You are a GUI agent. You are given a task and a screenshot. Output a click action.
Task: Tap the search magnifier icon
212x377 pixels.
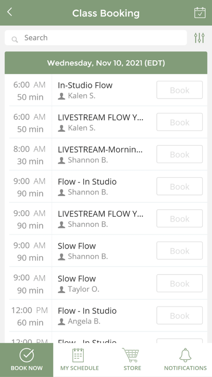[15, 39]
